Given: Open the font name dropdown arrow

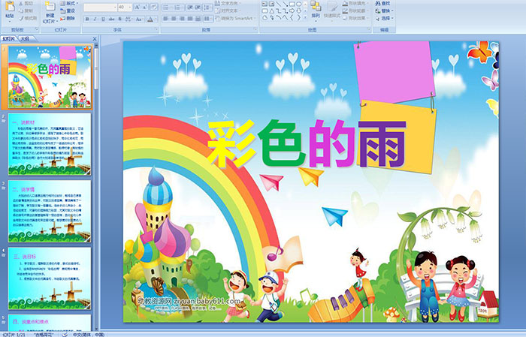Looking at the screenshot, I should 115,7.
